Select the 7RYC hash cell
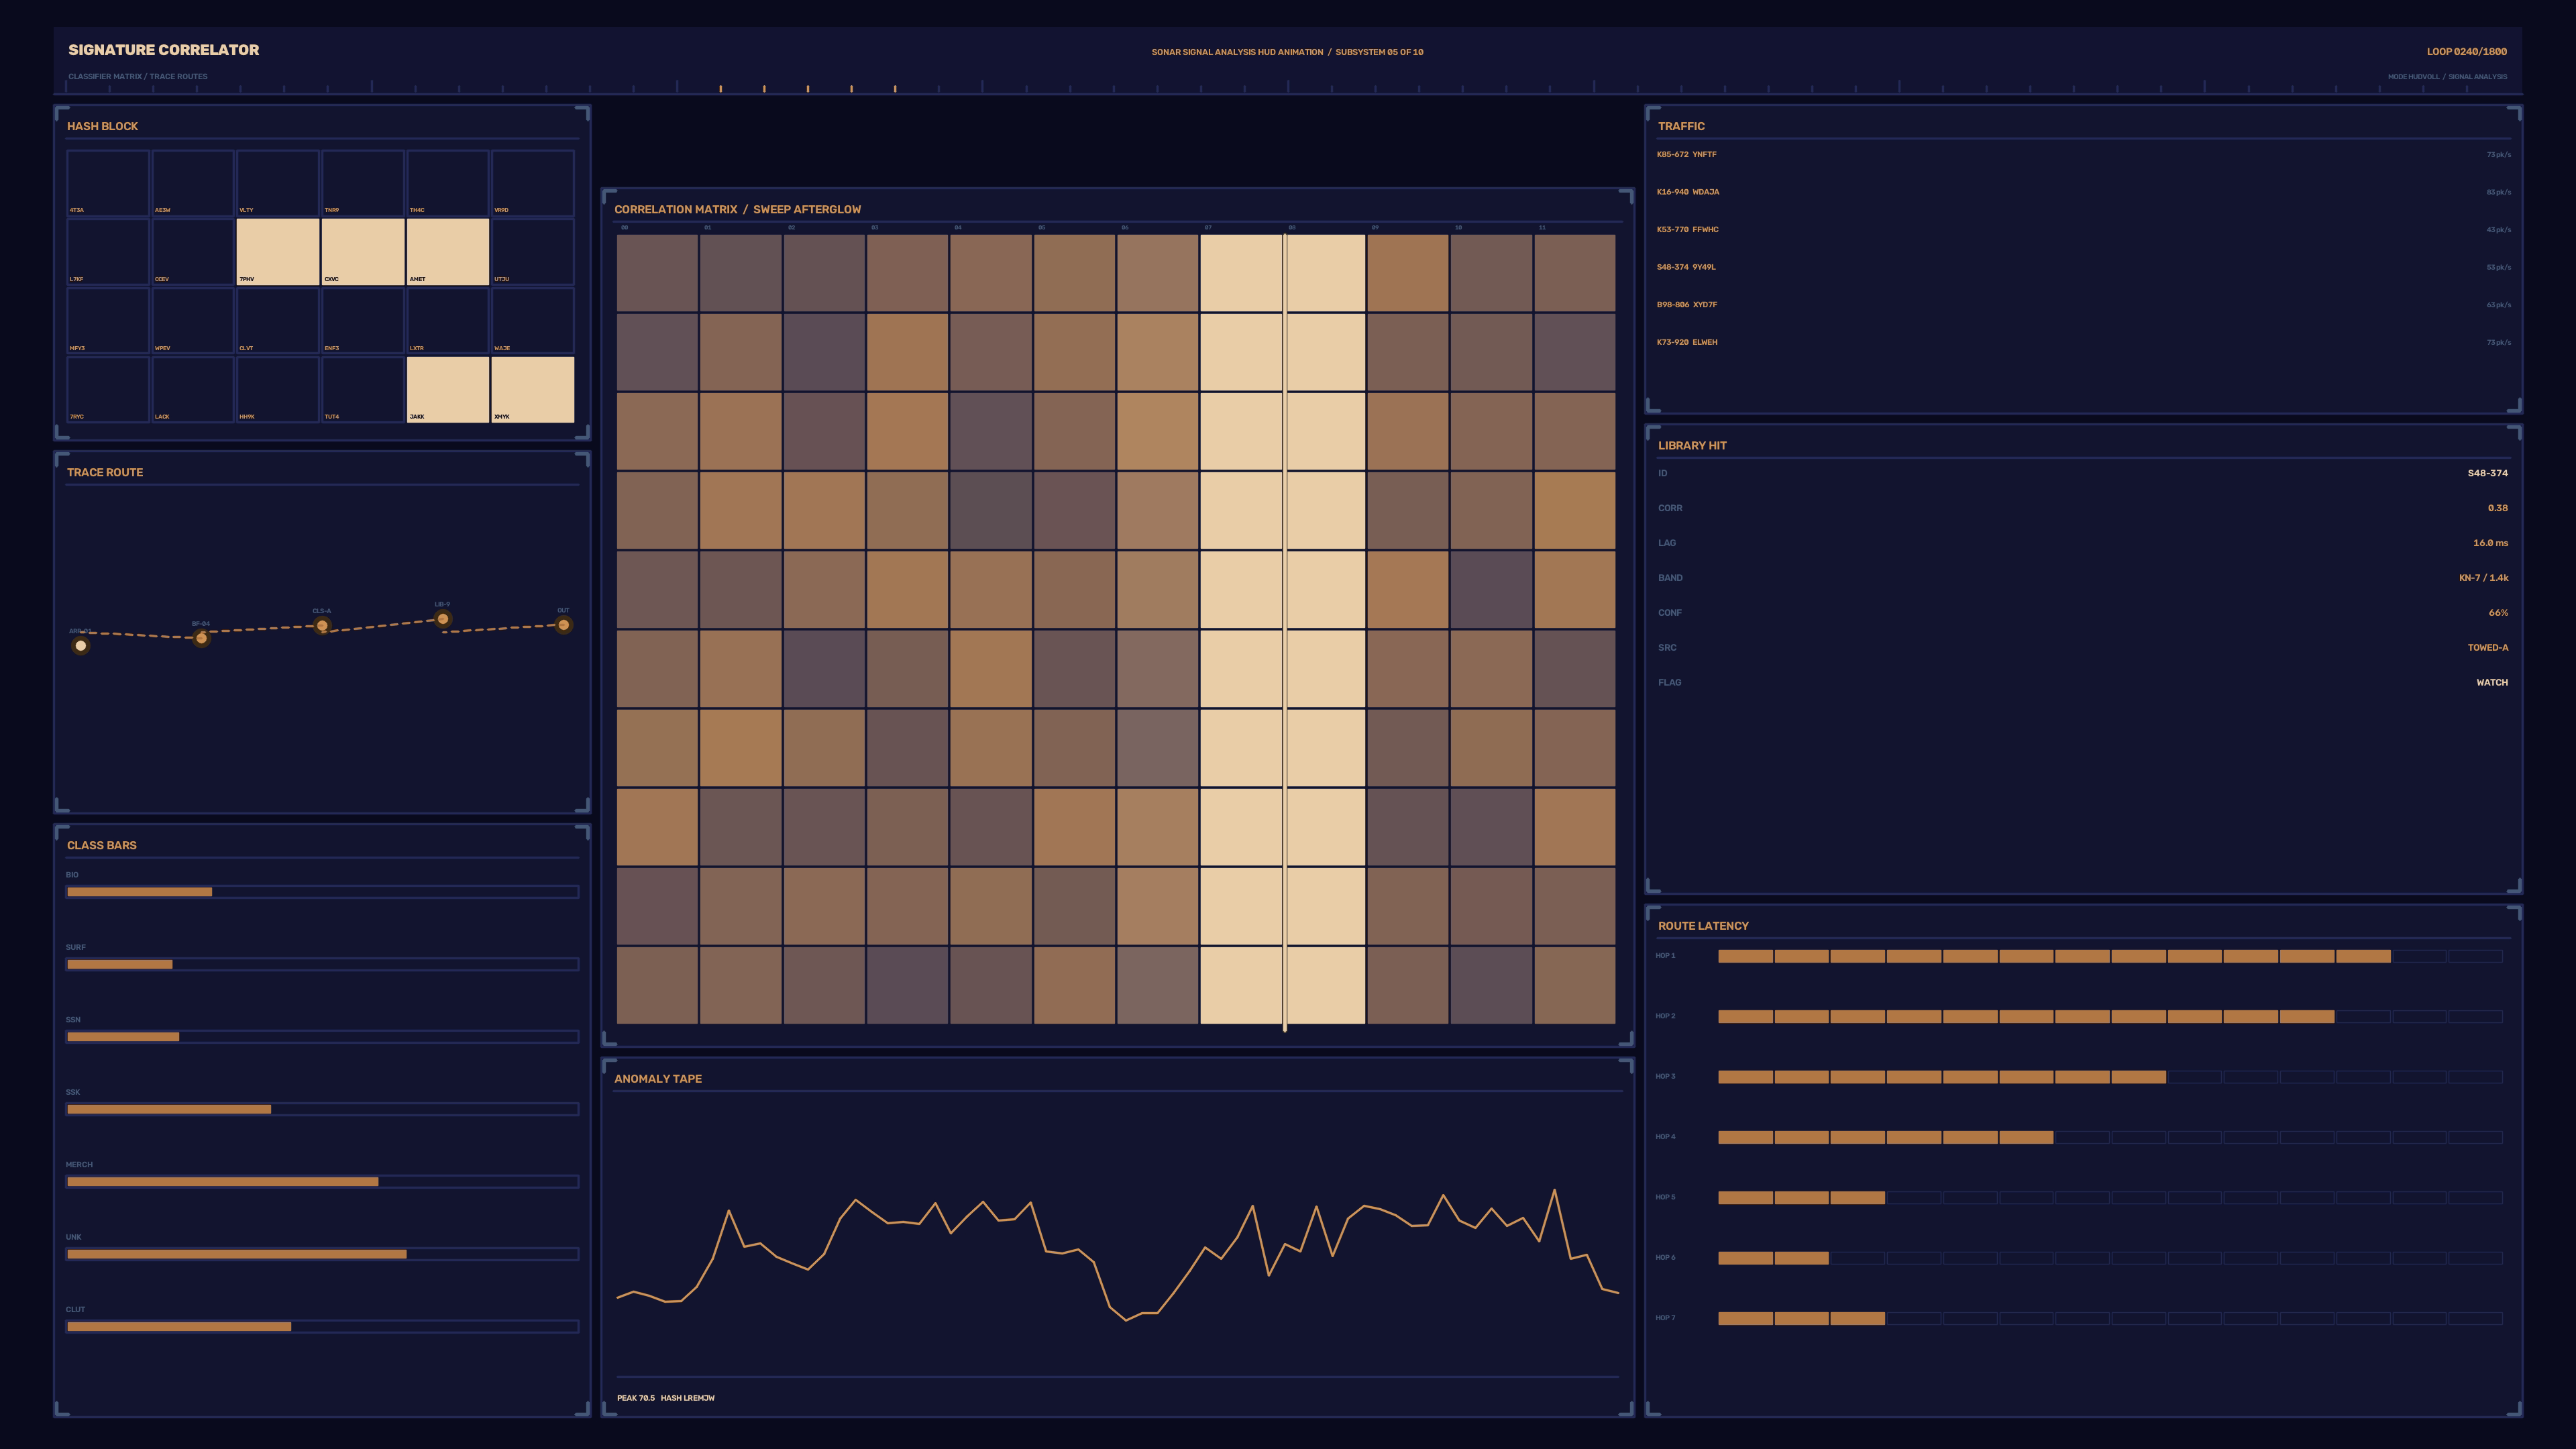Image resolution: width=2576 pixels, height=1449 pixels. 108,389
